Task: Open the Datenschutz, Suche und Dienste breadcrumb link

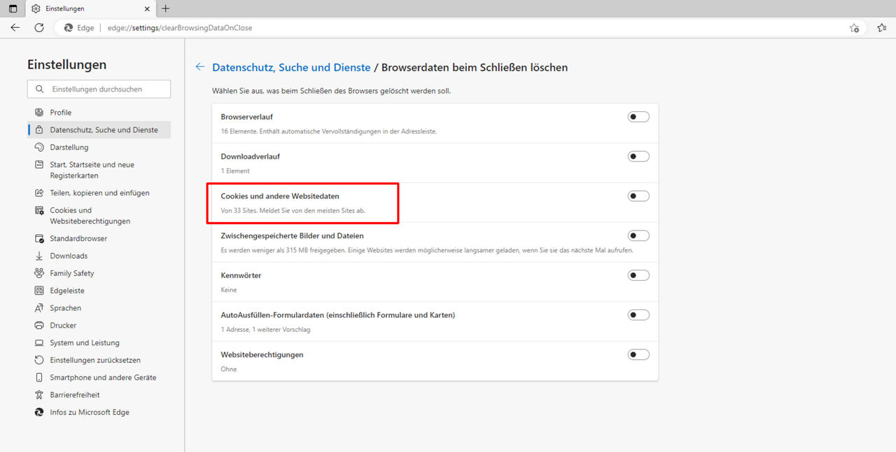Action: click(x=291, y=67)
